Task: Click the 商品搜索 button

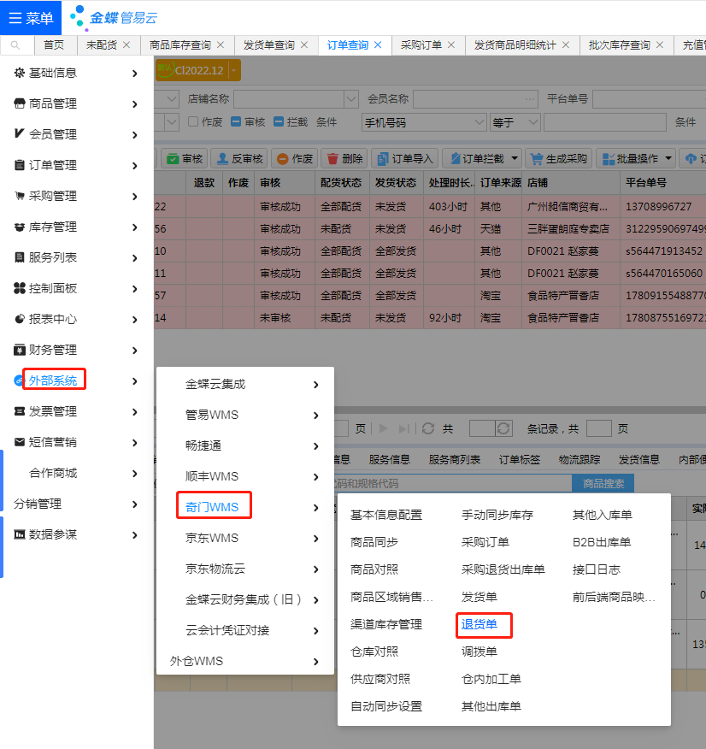Action: pos(603,484)
